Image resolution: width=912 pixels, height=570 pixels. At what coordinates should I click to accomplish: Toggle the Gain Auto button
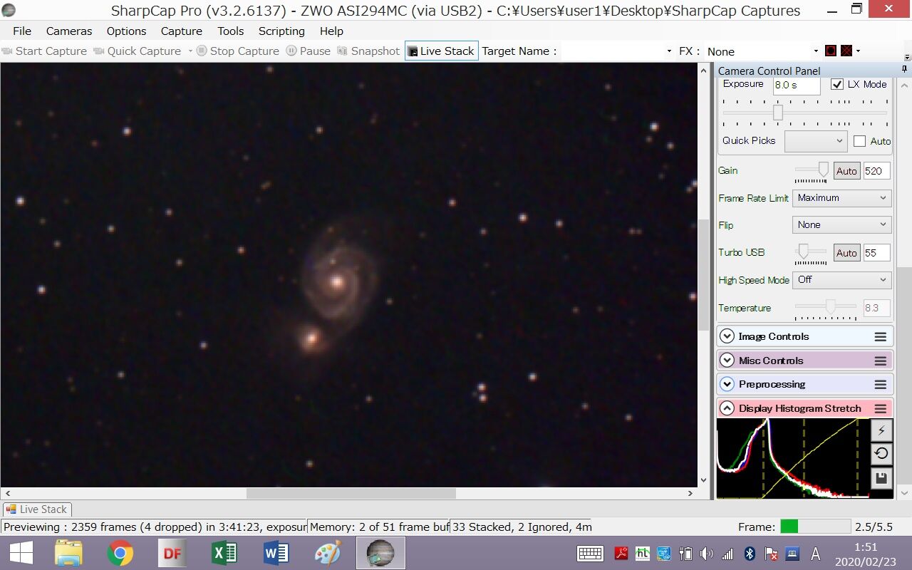(x=846, y=171)
